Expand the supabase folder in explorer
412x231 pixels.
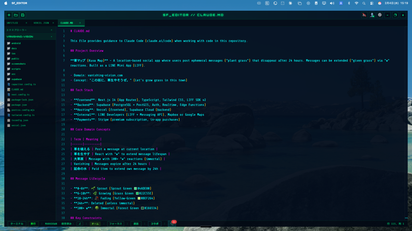17,79
